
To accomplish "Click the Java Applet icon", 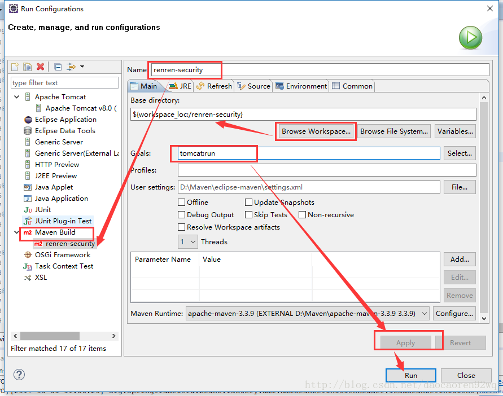I will coord(28,187).
